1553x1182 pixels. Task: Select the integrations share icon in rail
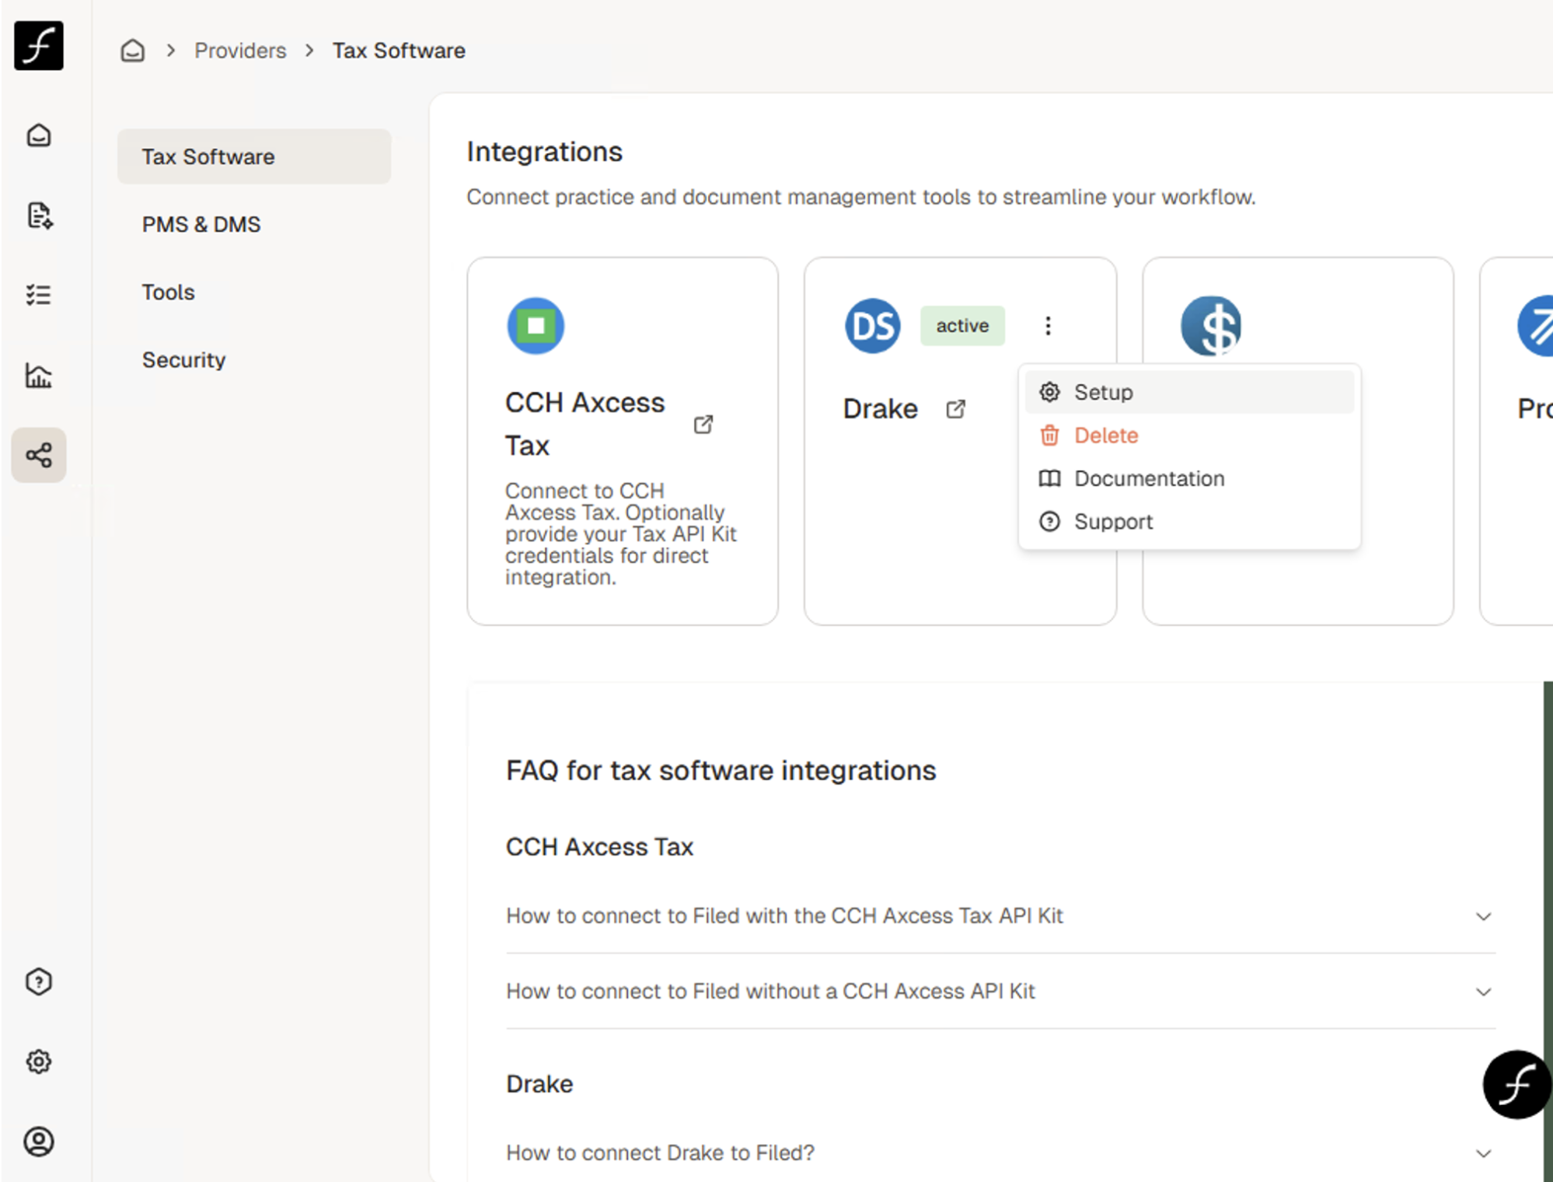pos(39,455)
